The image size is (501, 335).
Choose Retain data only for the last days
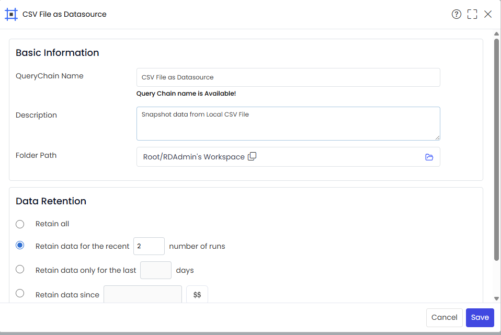pos(20,269)
